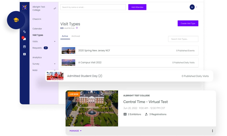The width and height of the screenshot is (227, 136).
Task: Open Visits in the sidebar
Action: pyautogui.click(x=35, y=41)
